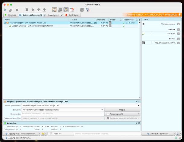Close the Anteprima panel
Viewport: 184px width, 142px height.
click(139, 123)
